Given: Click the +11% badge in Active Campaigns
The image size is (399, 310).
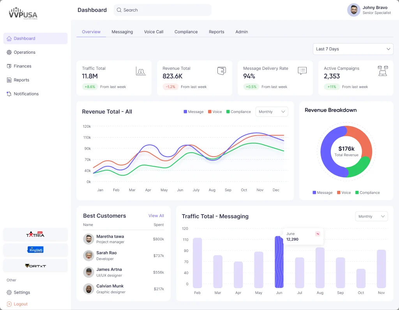Looking at the screenshot, I should (x=332, y=87).
